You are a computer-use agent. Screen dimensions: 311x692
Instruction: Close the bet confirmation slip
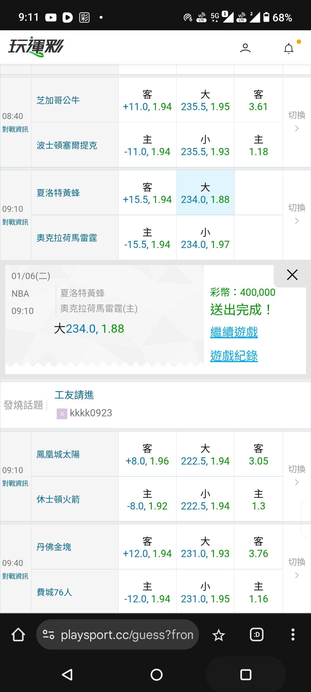click(292, 275)
